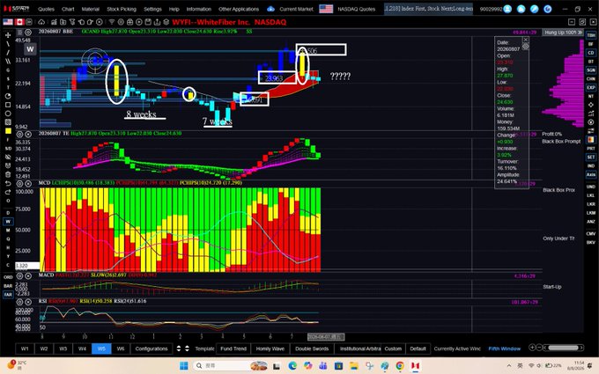Viewport: 599px width, 374px height.
Task: Toggle the ORD axis mode
Action: click(8, 277)
